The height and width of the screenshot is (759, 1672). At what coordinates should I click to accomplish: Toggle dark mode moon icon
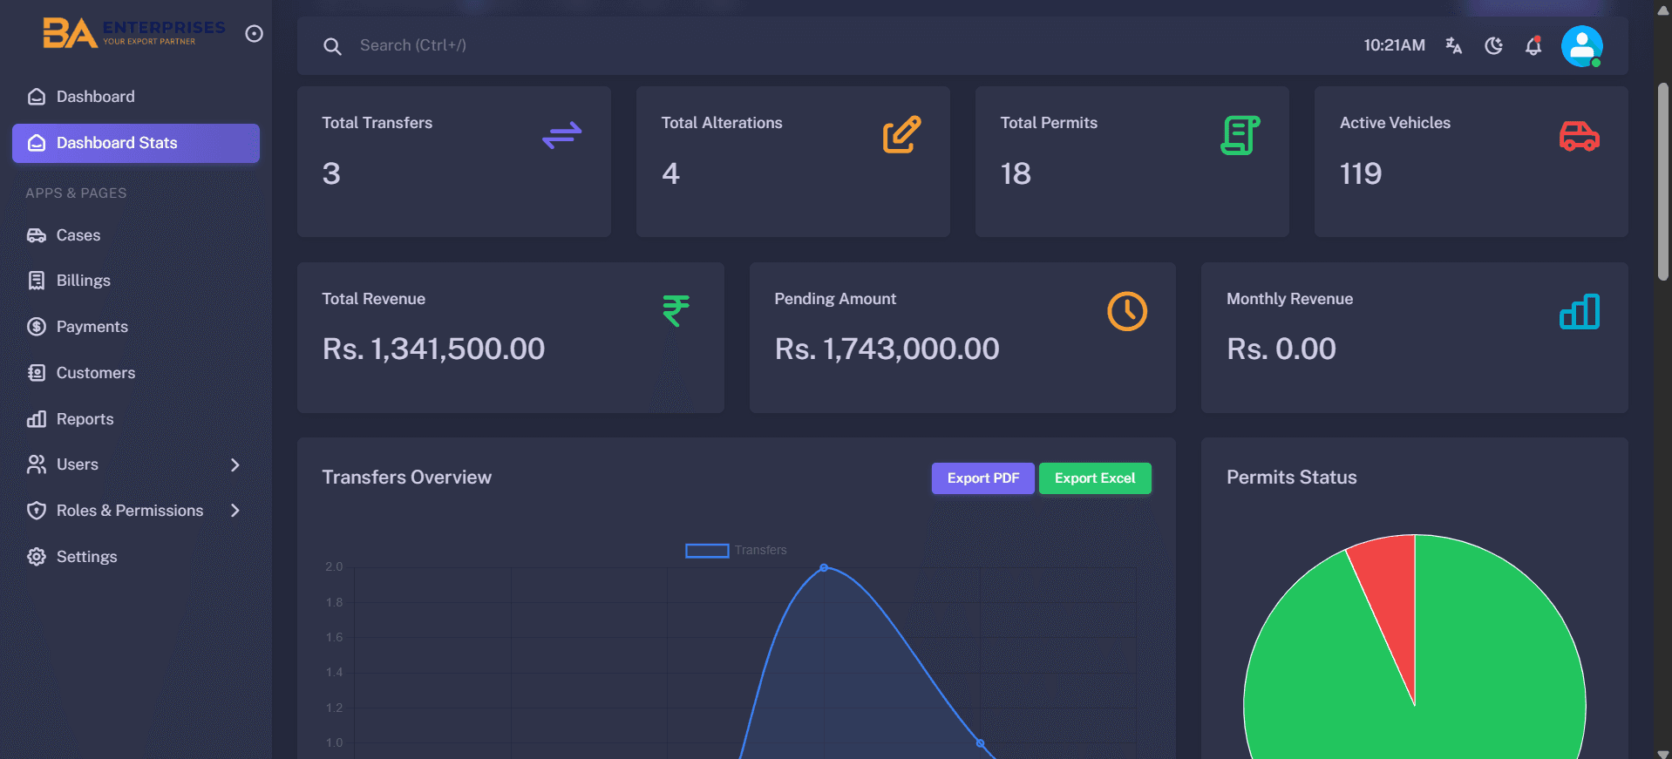[x=1493, y=45]
